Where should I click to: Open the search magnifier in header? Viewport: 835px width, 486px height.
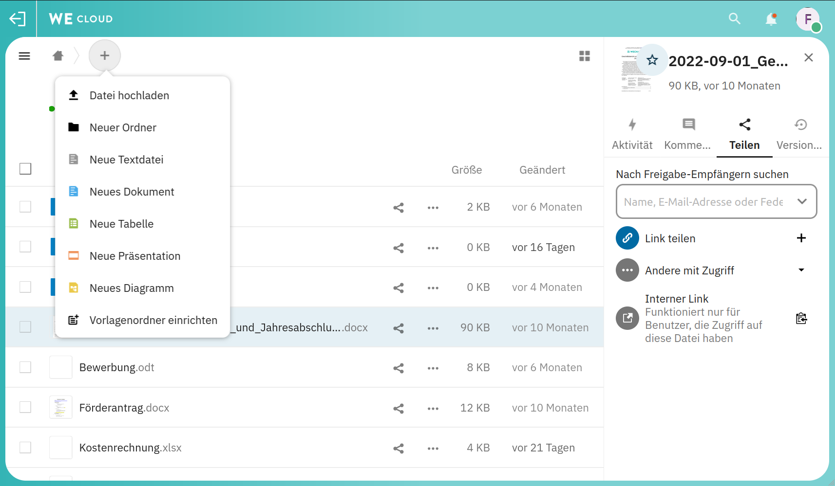(735, 19)
